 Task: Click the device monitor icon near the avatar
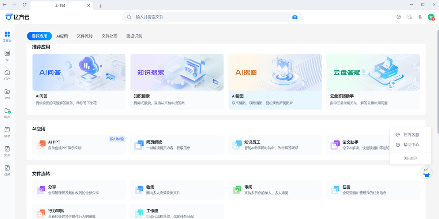409,17
